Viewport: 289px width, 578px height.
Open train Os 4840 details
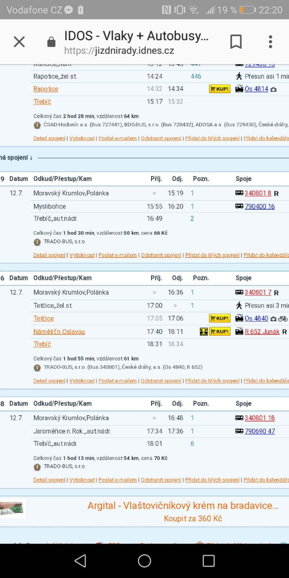click(x=257, y=318)
